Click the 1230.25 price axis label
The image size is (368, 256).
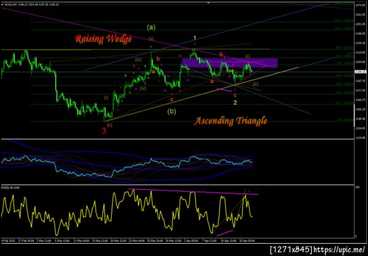[x=361, y=43]
